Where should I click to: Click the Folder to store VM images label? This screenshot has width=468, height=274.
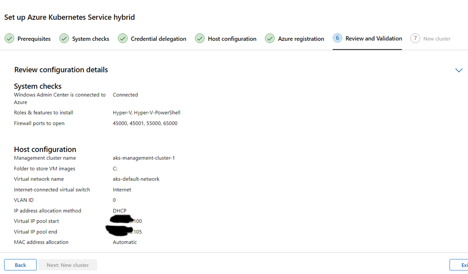[45, 168]
